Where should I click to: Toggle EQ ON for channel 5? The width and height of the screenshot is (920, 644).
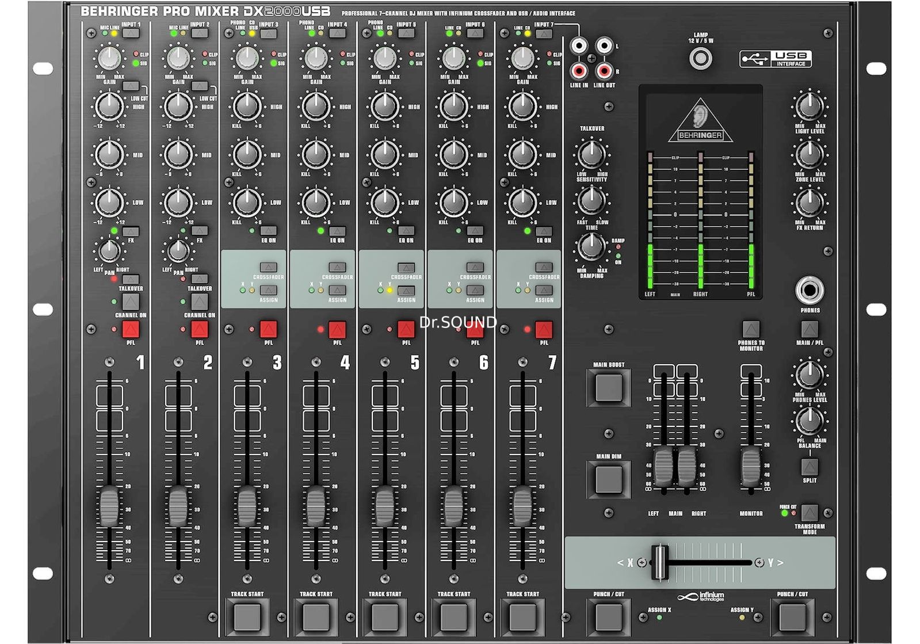coord(406,231)
